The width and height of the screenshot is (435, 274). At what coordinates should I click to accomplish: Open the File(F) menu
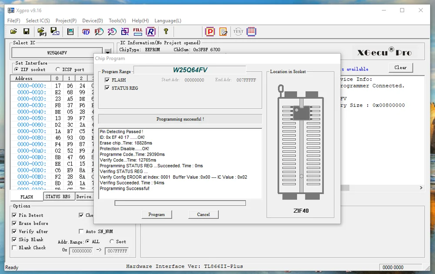[14, 20]
